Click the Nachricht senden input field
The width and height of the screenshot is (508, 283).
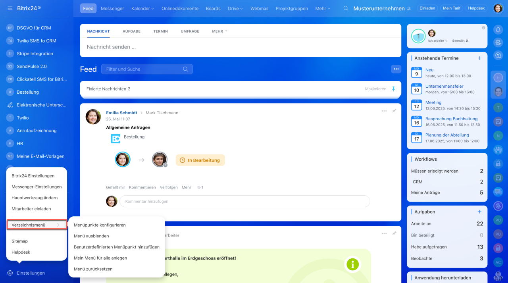coord(241,47)
